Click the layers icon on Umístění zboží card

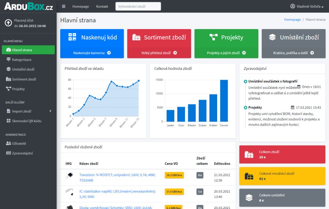point(272,37)
